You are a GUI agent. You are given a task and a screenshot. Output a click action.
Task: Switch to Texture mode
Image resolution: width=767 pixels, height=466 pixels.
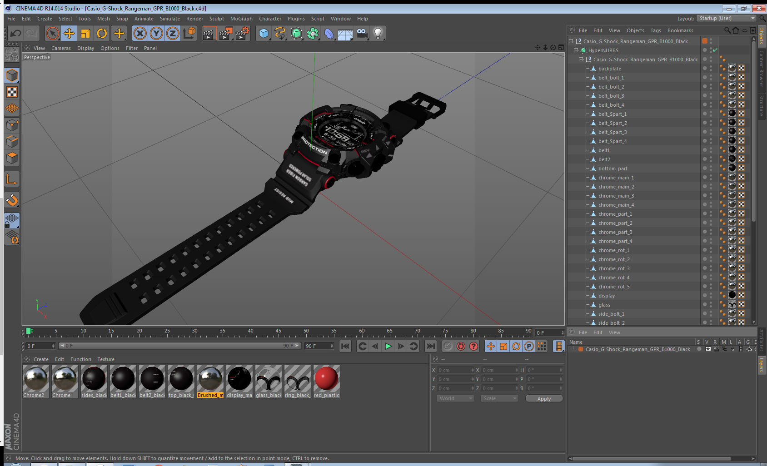(12, 92)
